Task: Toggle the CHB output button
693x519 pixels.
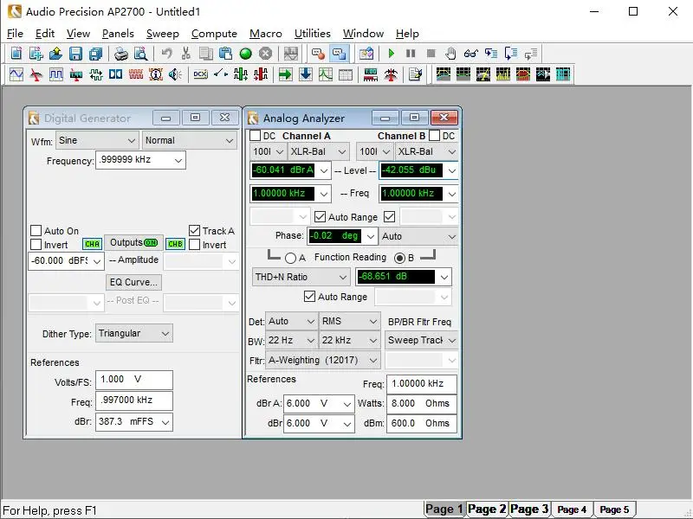Action: [x=175, y=244]
